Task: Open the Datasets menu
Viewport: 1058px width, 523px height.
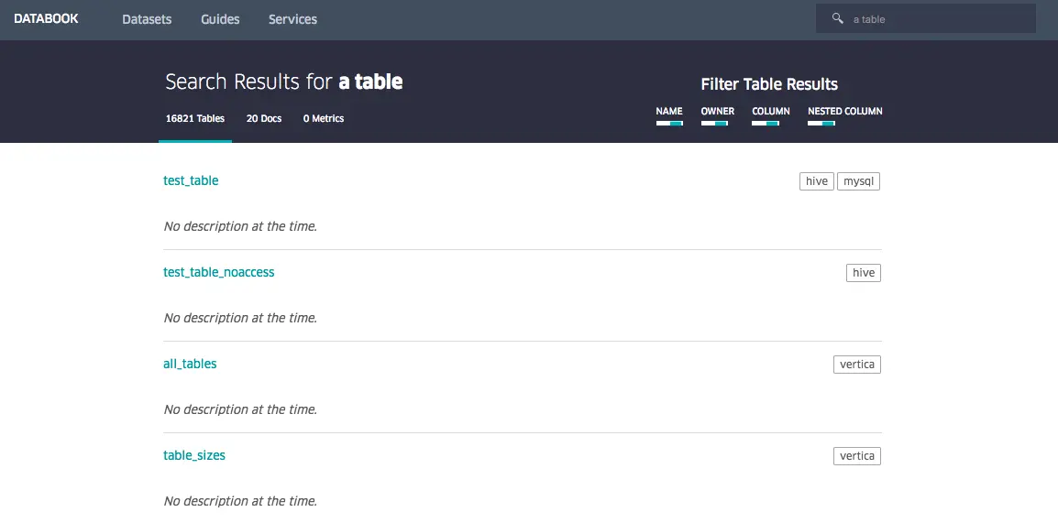Action: 147,19
